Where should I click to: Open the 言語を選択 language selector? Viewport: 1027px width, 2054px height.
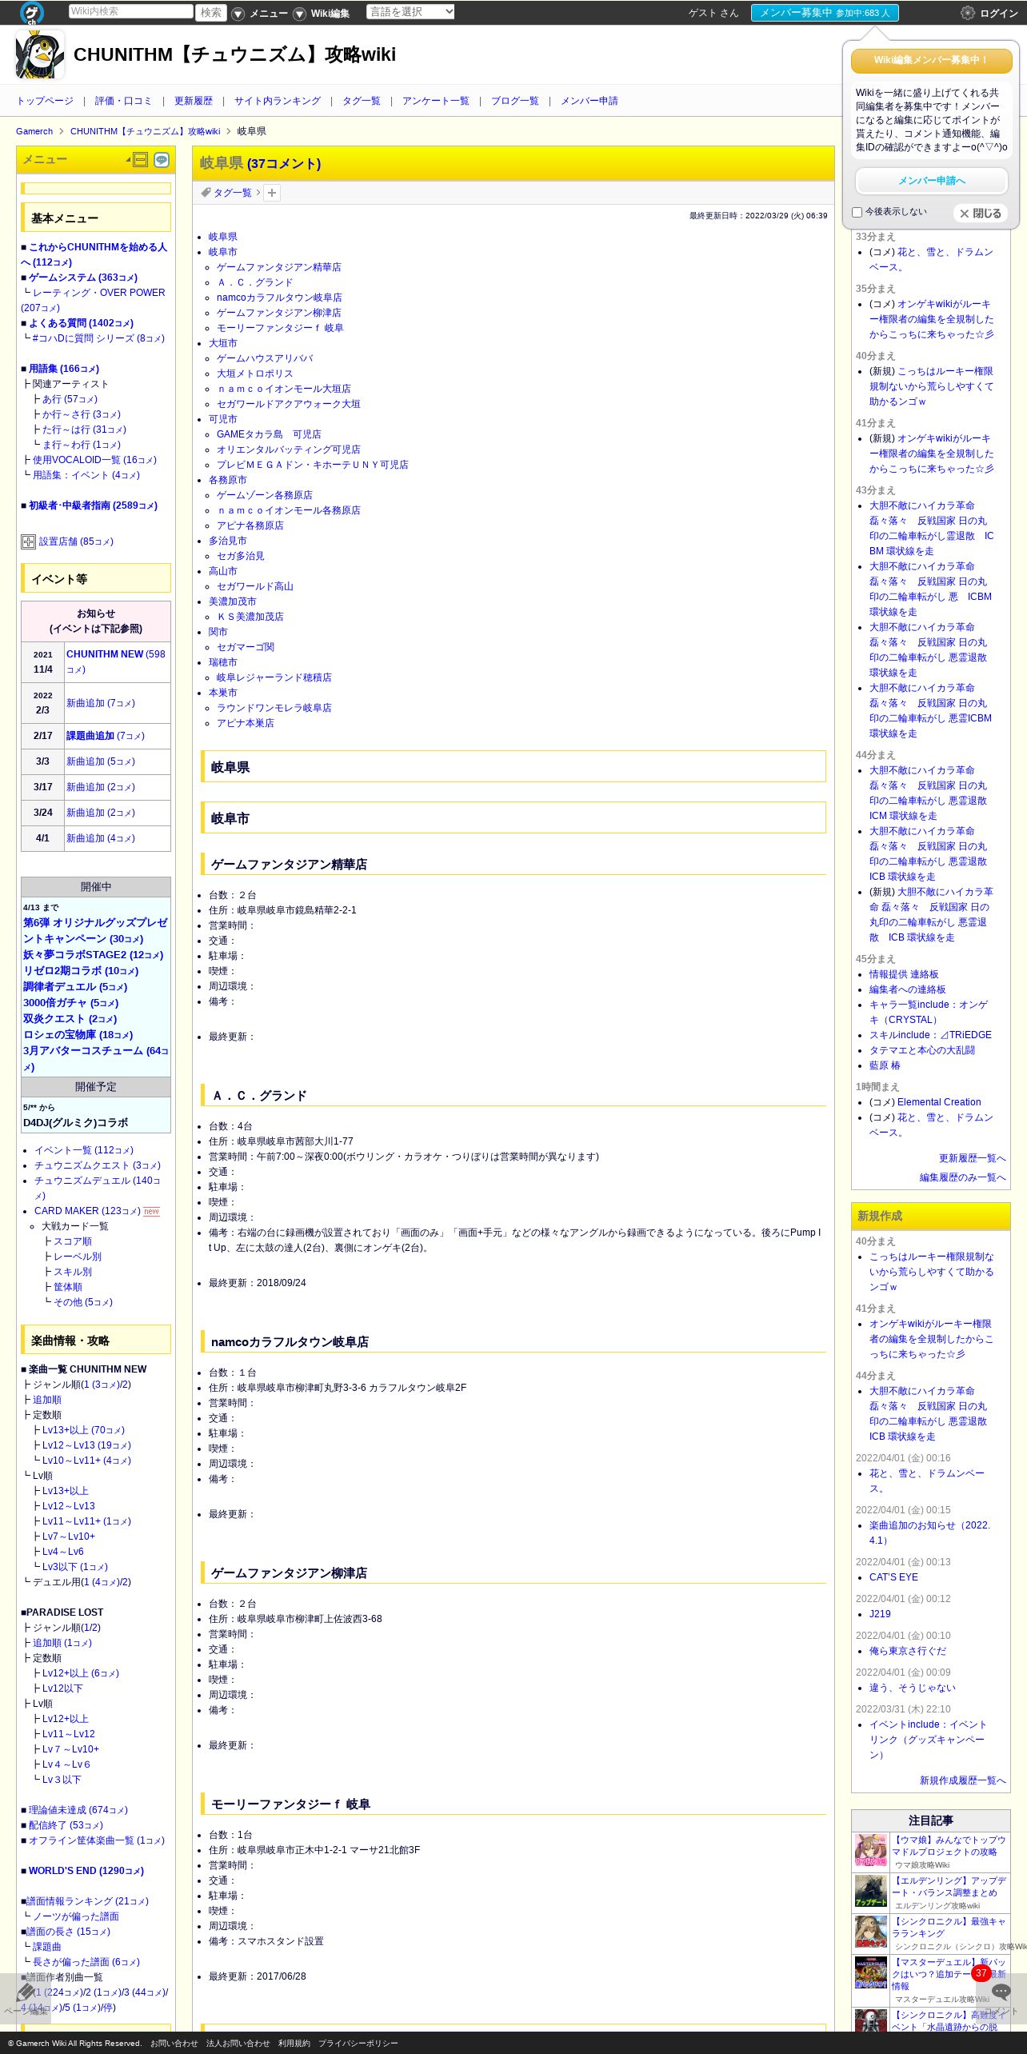coord(410,11)
